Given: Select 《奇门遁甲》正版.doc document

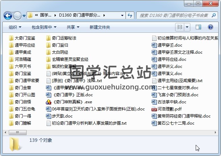Looking at the screenshot, I should coord(70,95).
